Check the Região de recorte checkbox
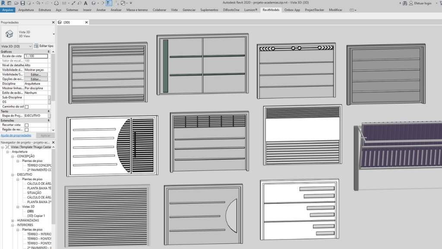The width and height of the screenshot is (442, 249). [27, 130]
